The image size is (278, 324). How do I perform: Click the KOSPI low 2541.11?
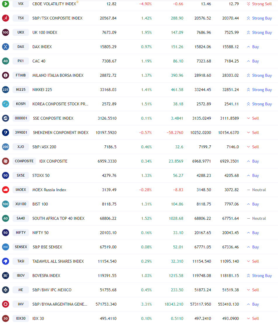[x=232, y=104]
